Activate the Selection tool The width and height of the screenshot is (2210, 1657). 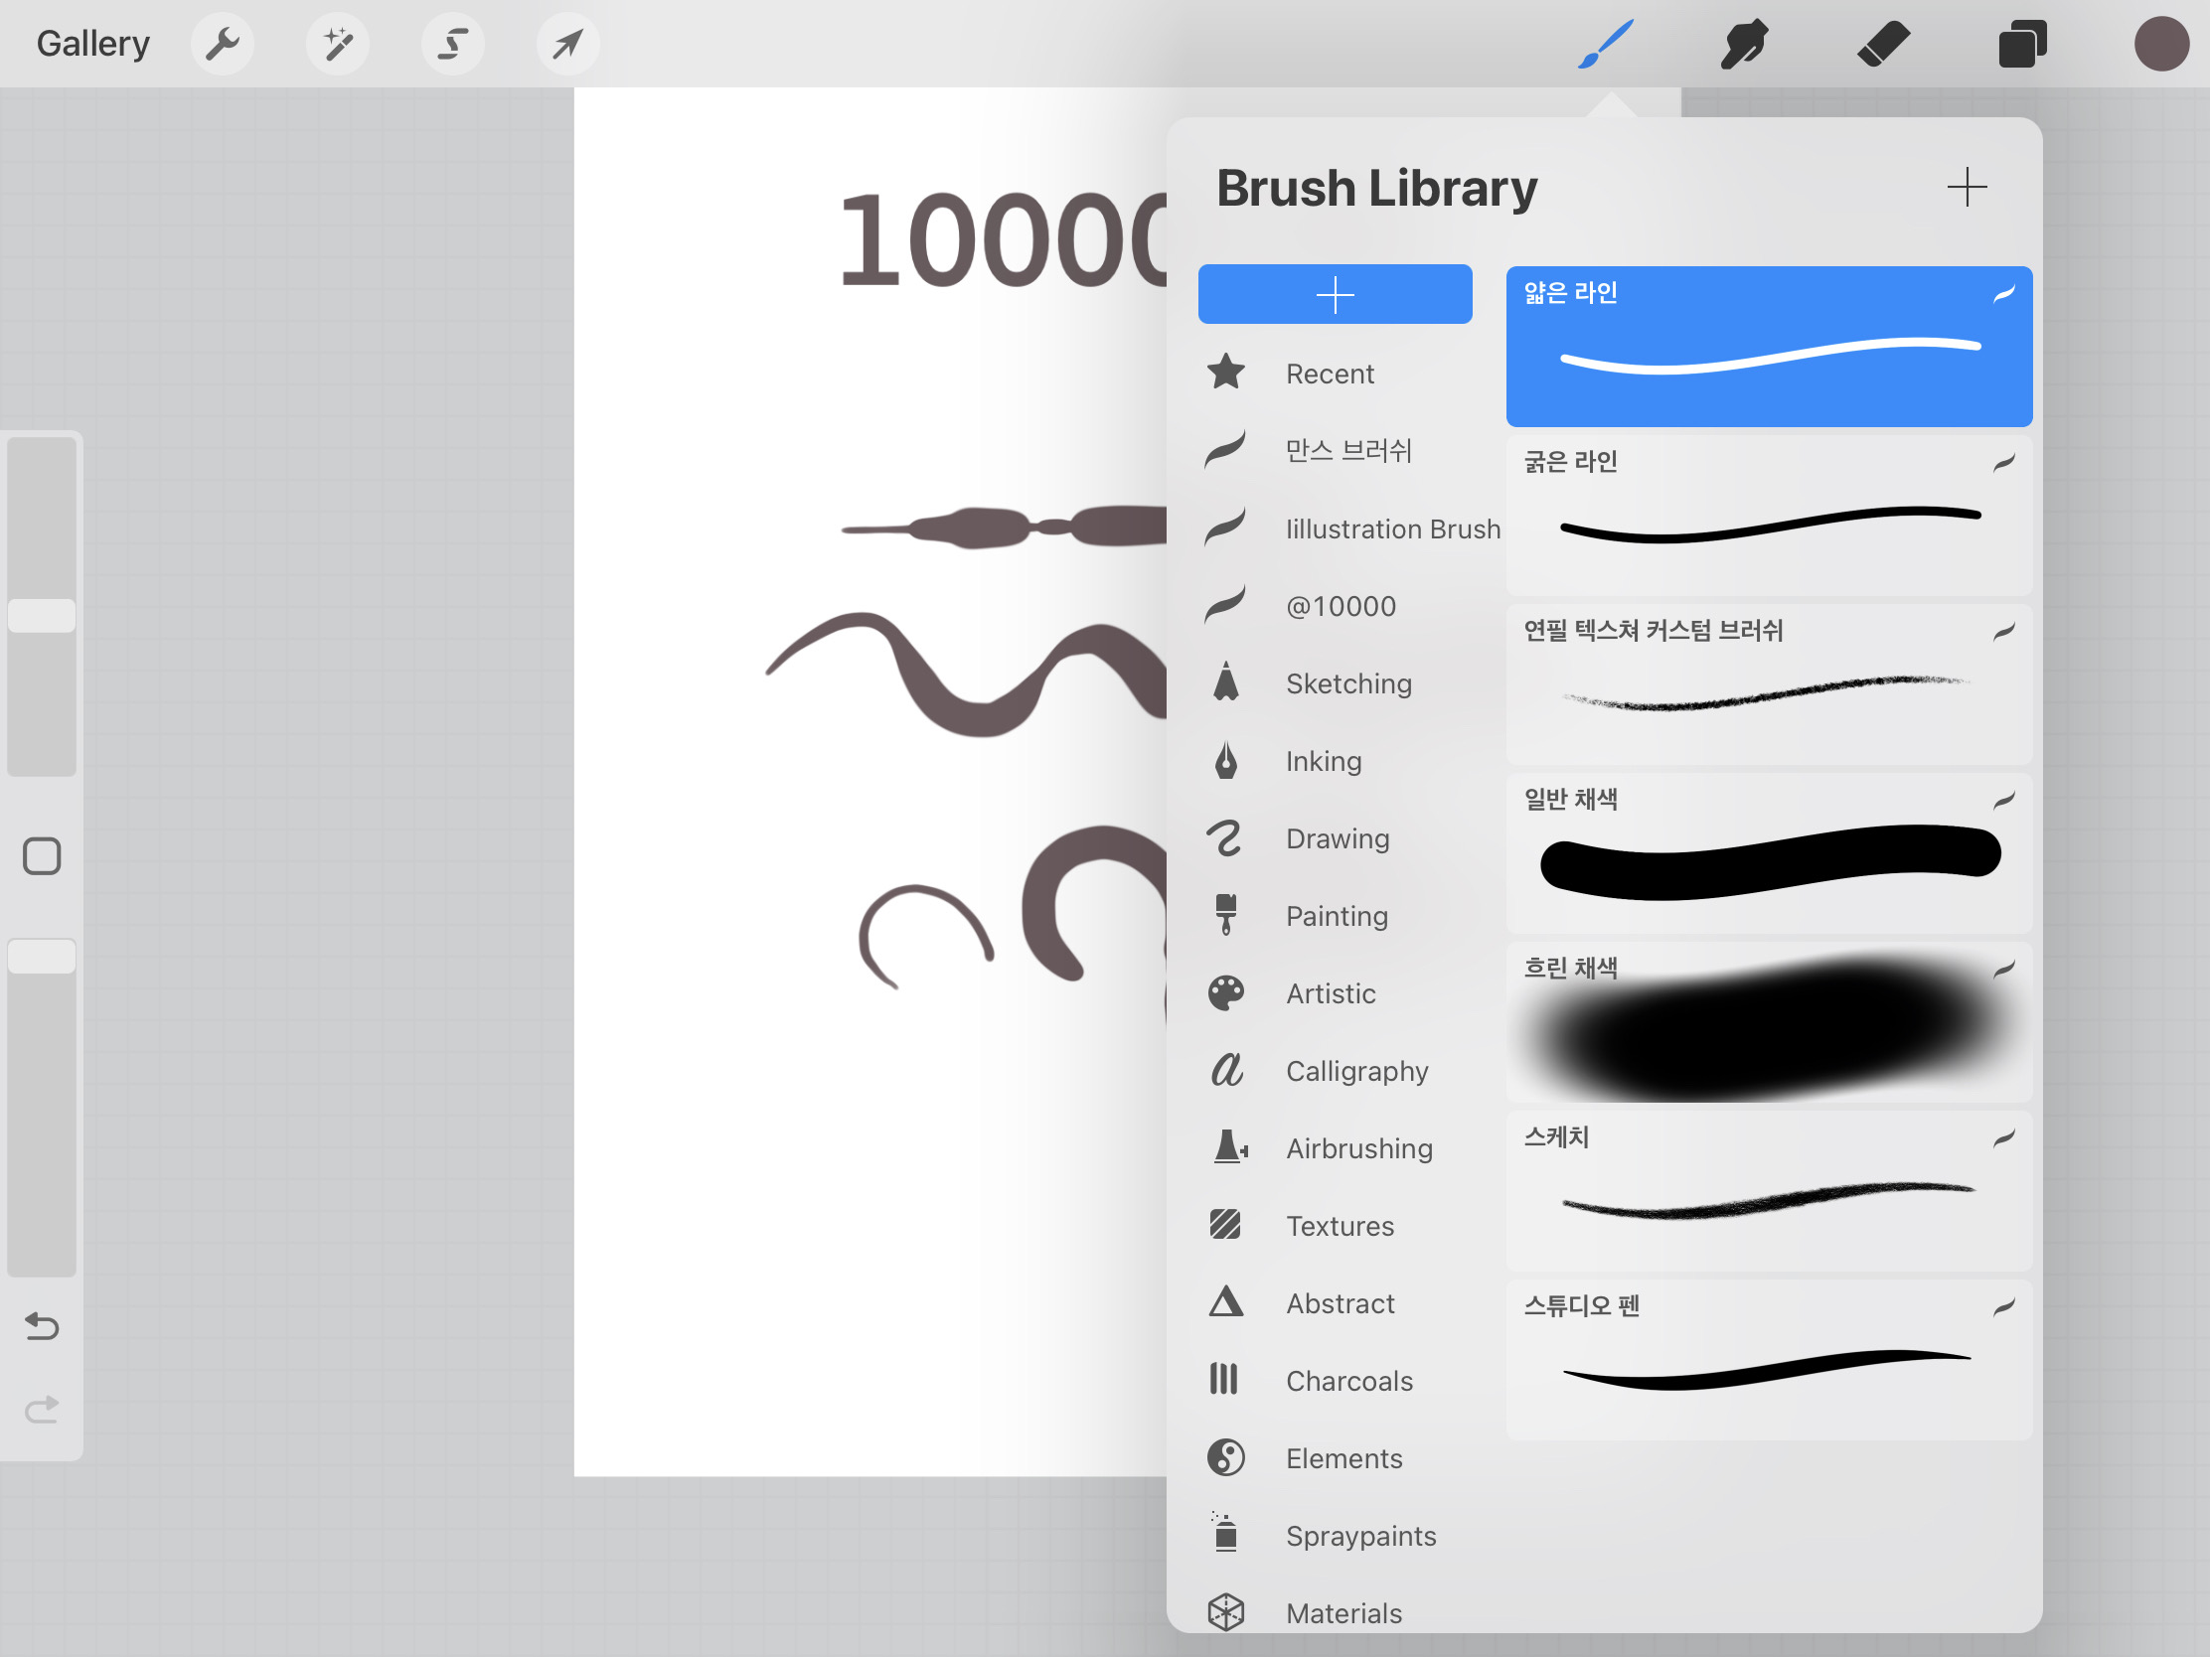(452, 44)
